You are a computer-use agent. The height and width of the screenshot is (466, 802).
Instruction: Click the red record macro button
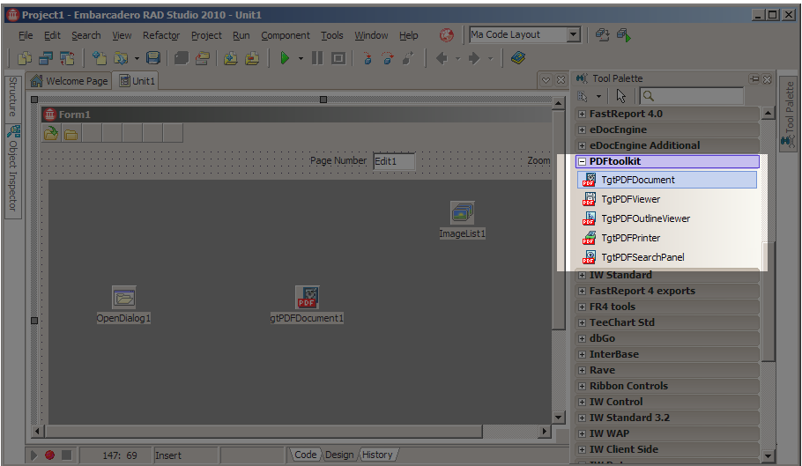click(x=49, y=455)
